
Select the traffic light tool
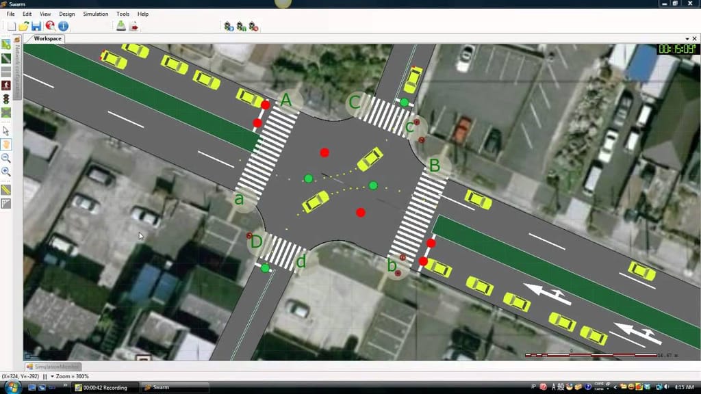click(x=6, y=99)
